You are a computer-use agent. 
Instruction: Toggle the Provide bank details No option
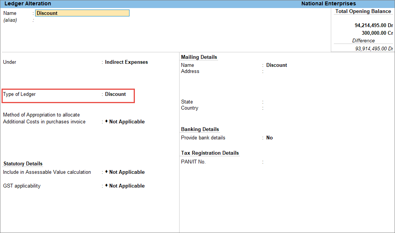[269, 138]
